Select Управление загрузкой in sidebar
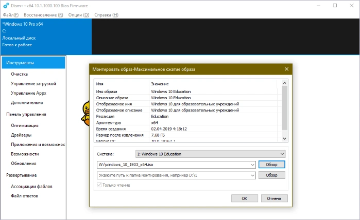The image size is (360, 220). (33, 83)
